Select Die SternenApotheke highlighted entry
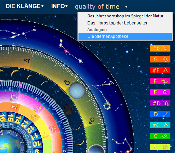 pos(125,36)
